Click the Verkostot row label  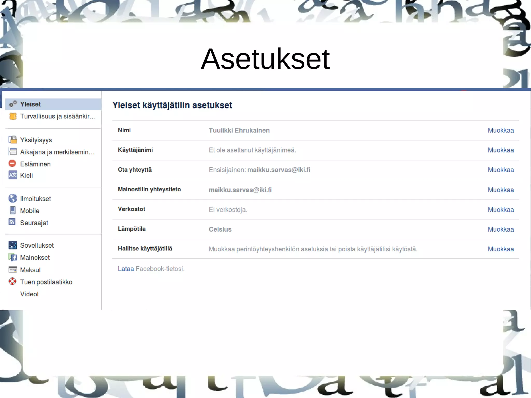pos(131,209)
